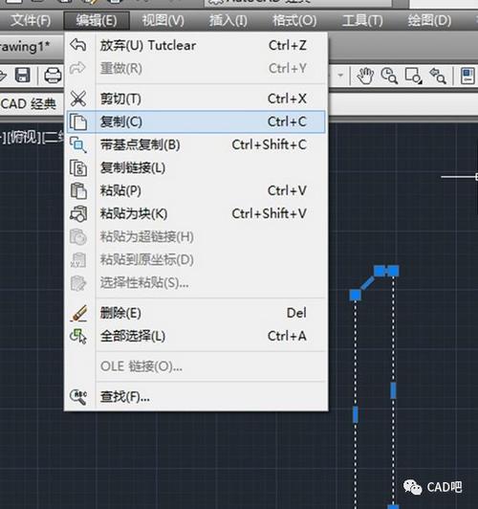Select 粘贴(P) from the edit menu
This screenshot has height=509, width=478.
click(196, 191)
